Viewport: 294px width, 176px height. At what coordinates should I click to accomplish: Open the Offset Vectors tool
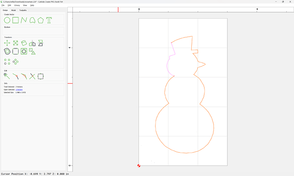tap(7, 51)
